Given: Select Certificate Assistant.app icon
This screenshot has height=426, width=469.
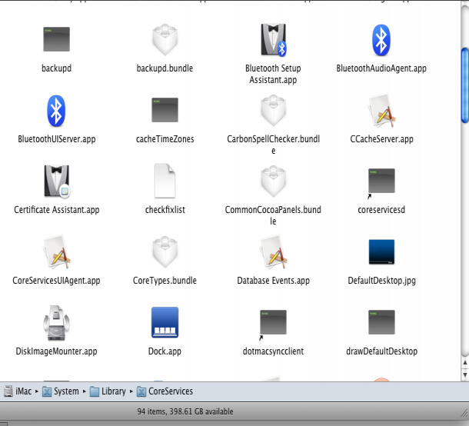Looking at the screenshot, I should (x=56, y=181).
